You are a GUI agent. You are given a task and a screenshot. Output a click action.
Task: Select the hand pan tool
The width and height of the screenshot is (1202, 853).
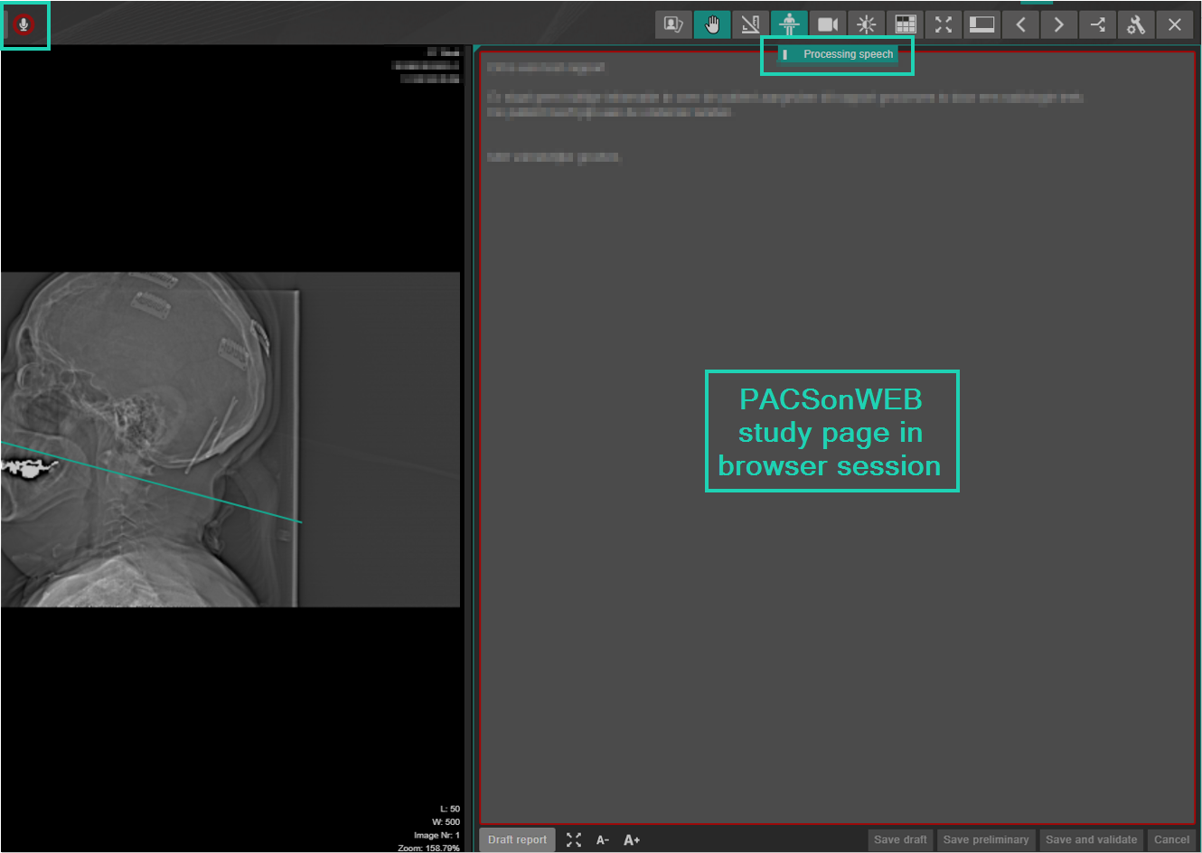coord(712,24)
